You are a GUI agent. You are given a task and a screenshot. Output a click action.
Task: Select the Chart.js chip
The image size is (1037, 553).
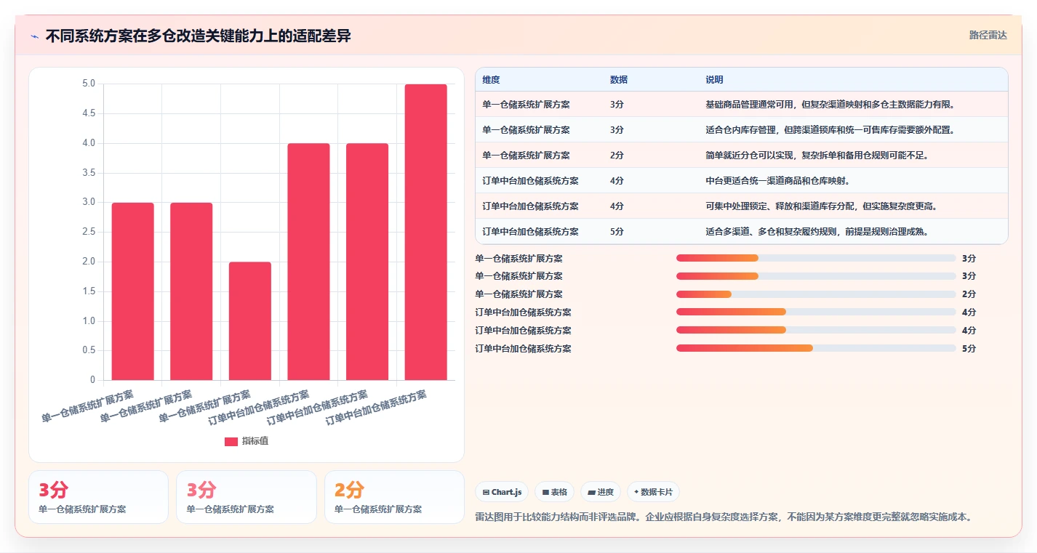click(x=502, y=492)
